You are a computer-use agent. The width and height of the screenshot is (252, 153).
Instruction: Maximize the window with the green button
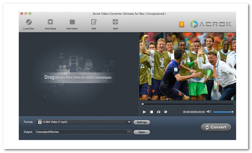coord(30,14)
